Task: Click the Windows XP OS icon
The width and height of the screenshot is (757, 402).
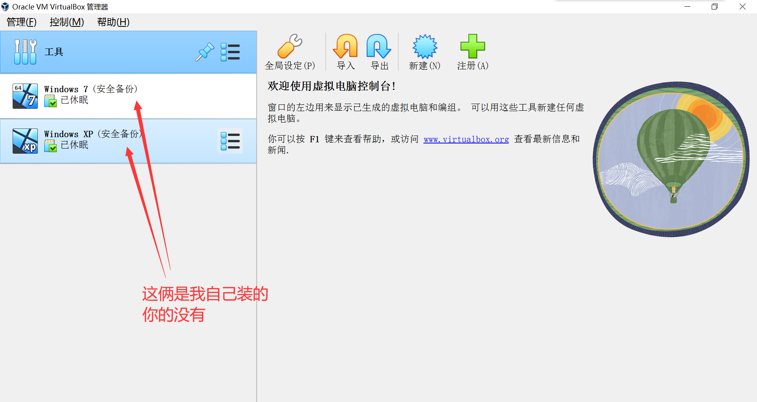Action: click(25, 141)
